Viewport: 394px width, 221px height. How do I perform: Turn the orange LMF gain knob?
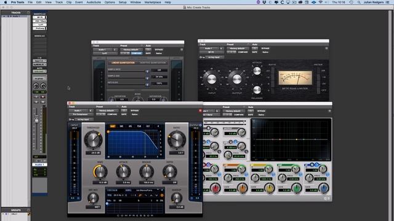(242, 188)
